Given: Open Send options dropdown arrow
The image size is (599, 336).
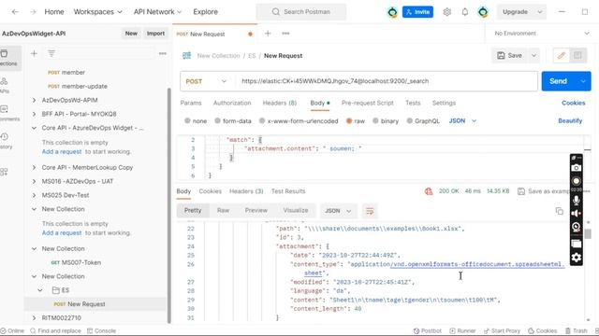Looking at the screenshot, I should click(583, 81).
